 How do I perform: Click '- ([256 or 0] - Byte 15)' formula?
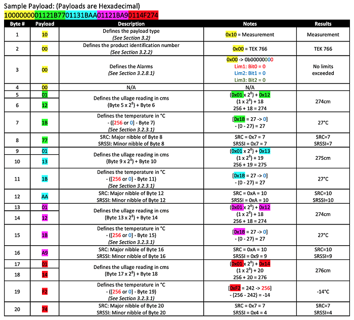pyautogui.click(x=131, y=235)
